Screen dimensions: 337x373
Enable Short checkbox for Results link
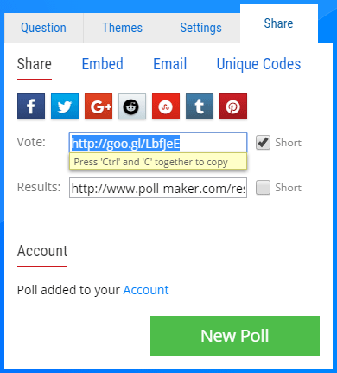263,188
